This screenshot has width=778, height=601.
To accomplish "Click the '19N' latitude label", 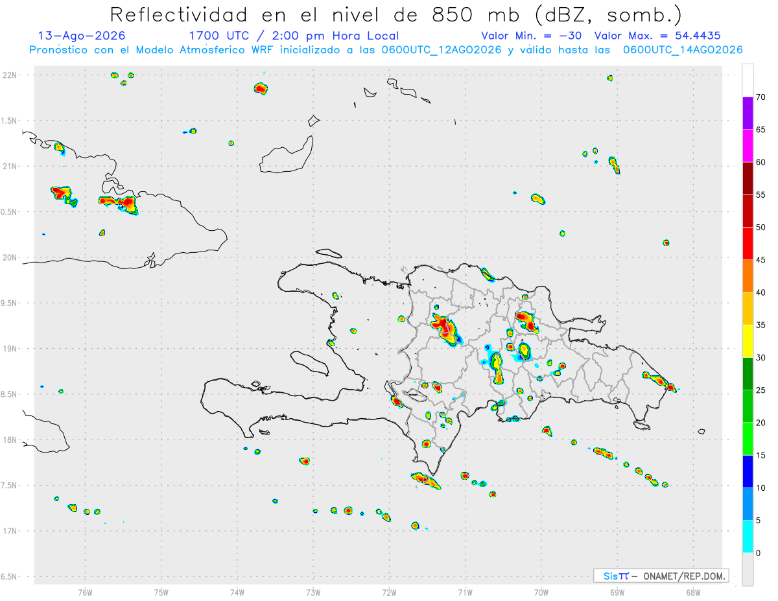I will pyautogui.click(x=10, y=349).
